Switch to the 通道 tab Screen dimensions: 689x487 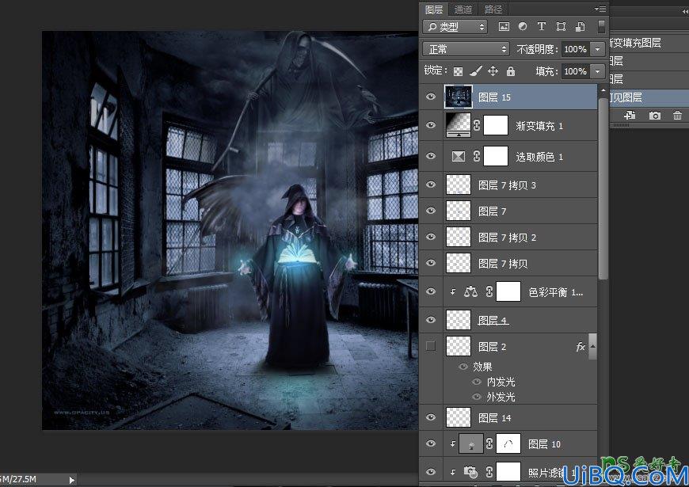pyautogui.click(x=463, y=10)
